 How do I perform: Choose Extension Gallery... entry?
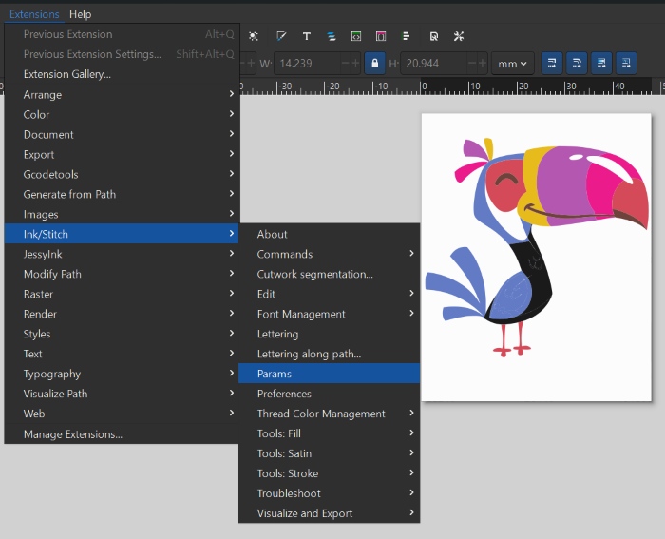67,74
